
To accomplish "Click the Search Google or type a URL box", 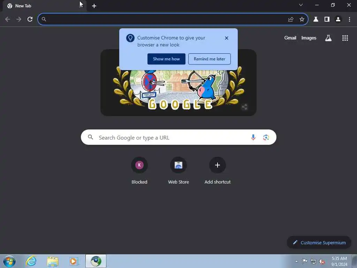I will click(178, 137).
